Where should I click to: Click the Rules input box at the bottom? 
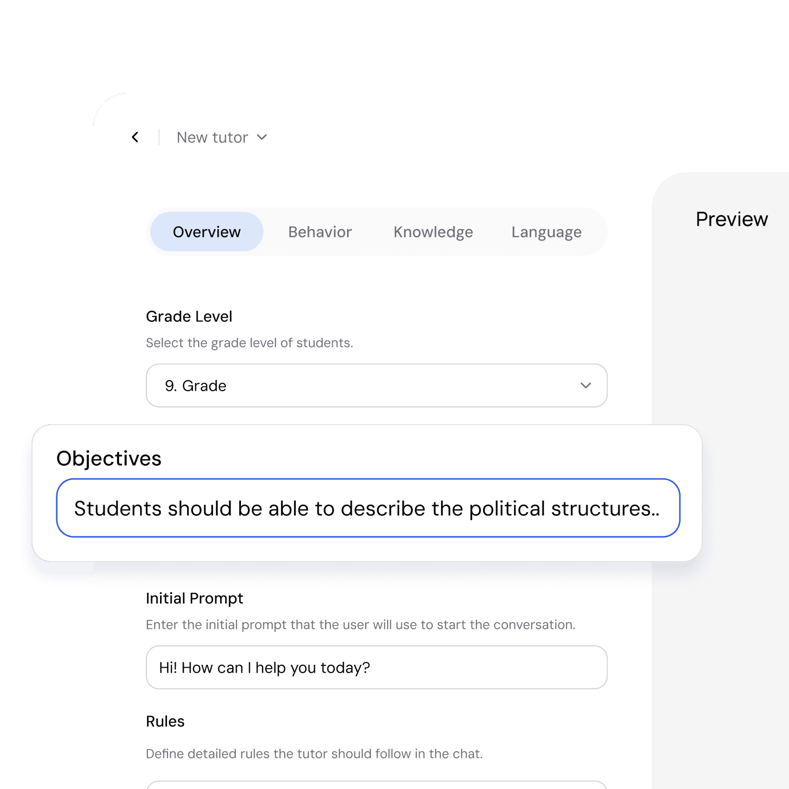click(376, 785)
